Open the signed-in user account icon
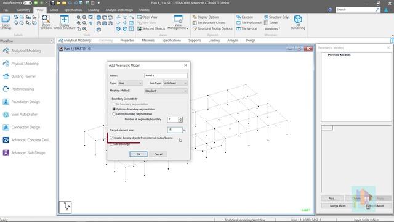 tap(386, 10)
